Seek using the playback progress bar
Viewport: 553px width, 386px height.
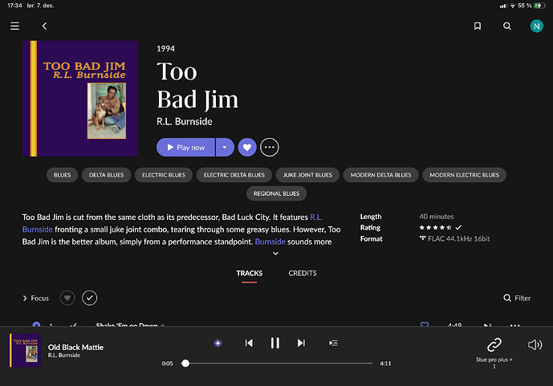point(277,364)
